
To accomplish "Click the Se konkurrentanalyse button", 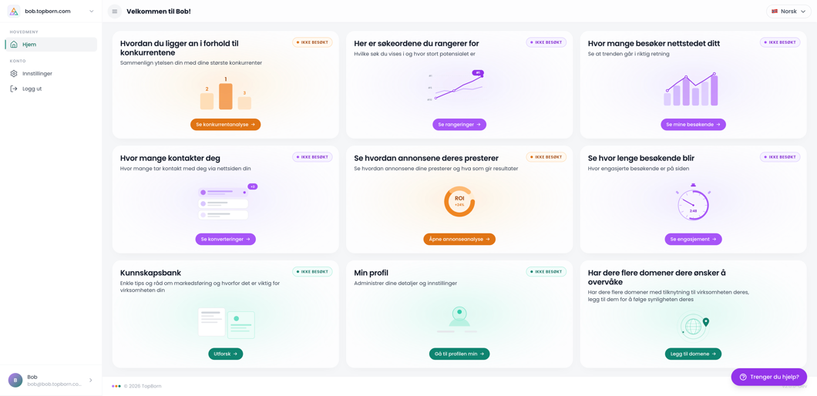I will point(226,125).
